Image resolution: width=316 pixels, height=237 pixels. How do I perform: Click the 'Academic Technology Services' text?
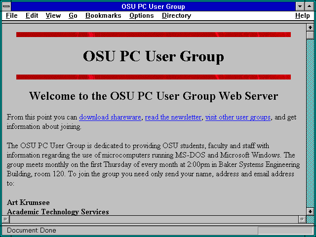coord(58,212)
